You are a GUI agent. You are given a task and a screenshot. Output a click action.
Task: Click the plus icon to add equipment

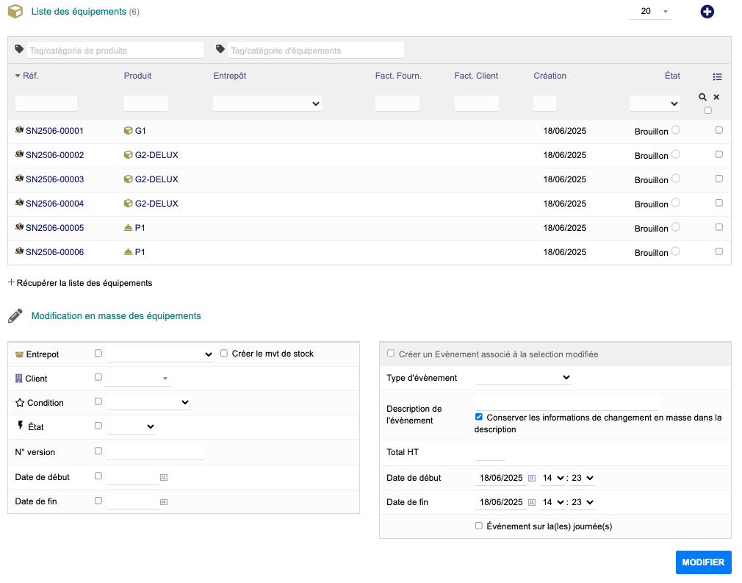[x=707, y=12]
